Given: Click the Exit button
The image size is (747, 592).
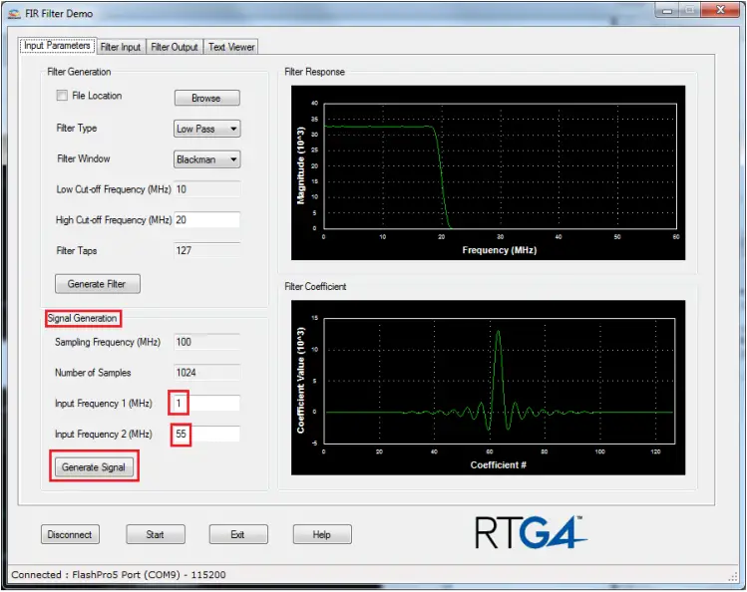Looking at the screenshot, I should click(237, 535).
